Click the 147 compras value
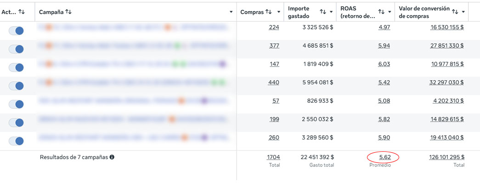 tap(274, 64)
